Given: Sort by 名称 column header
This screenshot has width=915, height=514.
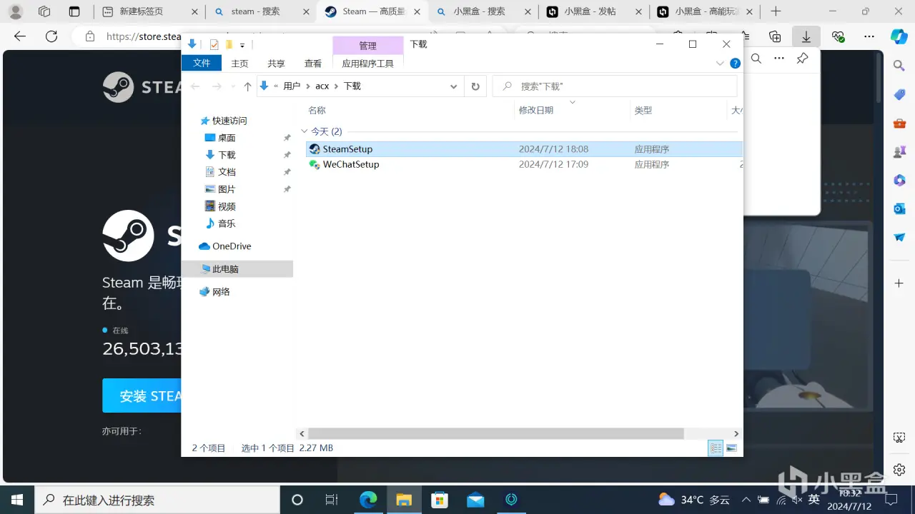Looking at the screenshot, I should [x=317, y=111].
